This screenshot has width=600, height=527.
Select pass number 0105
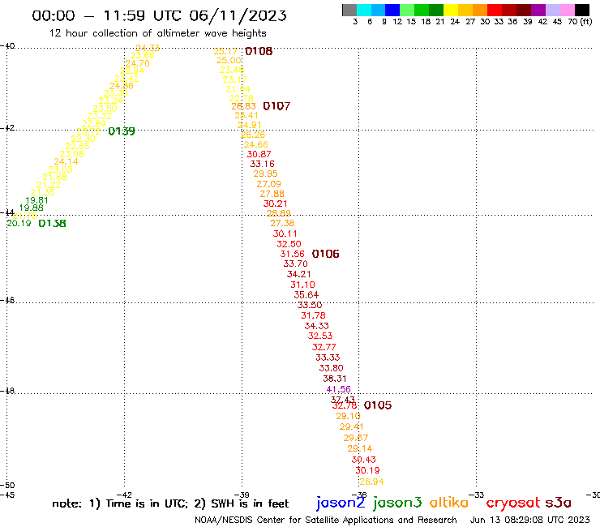[x=378, y=405]
